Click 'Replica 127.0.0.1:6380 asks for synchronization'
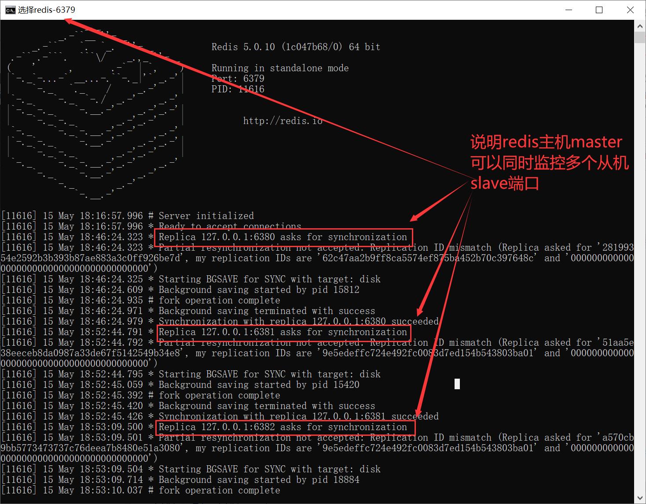646x504 pixels. [x=283, y=237]
